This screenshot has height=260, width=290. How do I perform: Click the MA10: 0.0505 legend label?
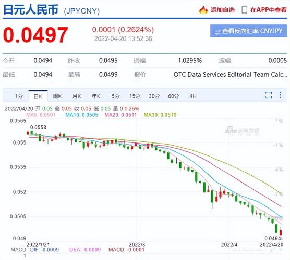81,115
